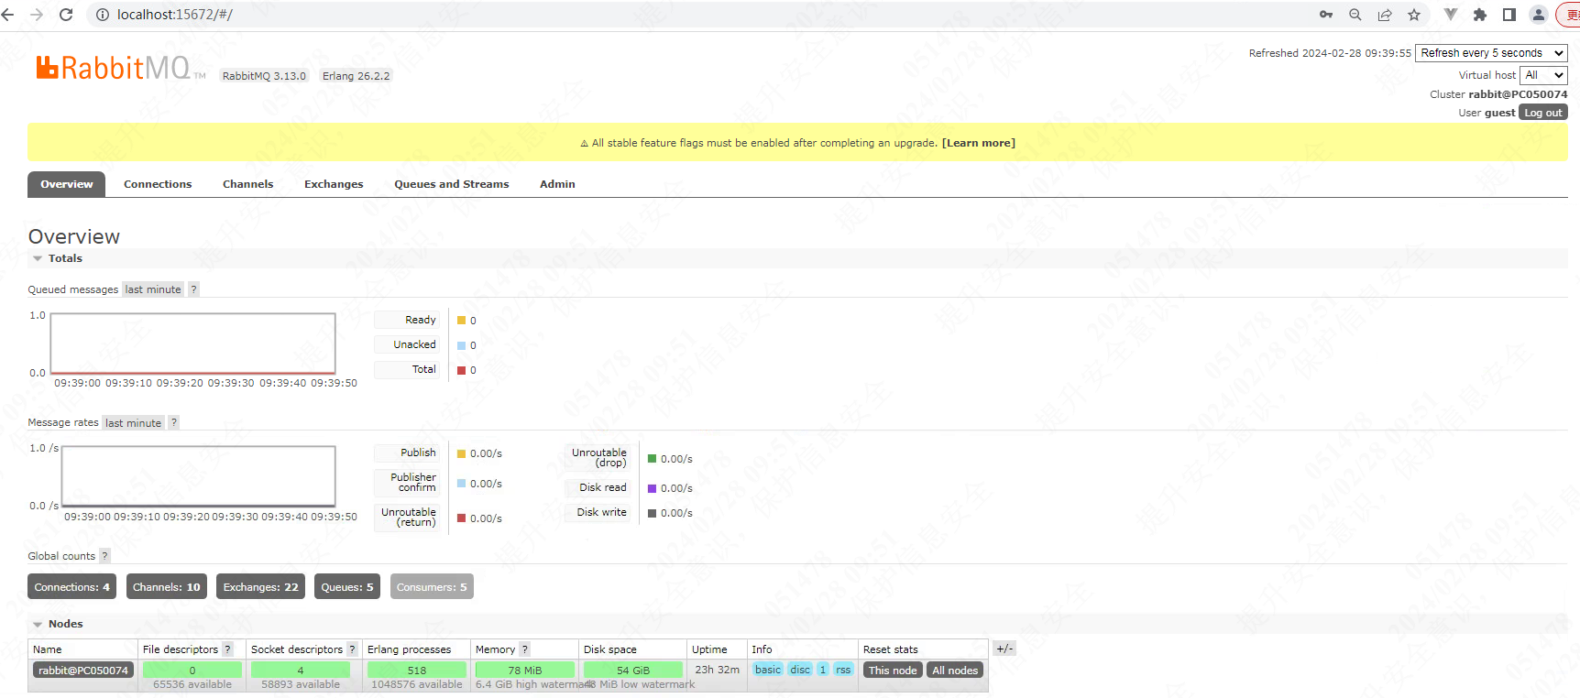The image size is (1580, 698).
Task: Open the saved passwords key icon
Action: tap(1326, 15)
